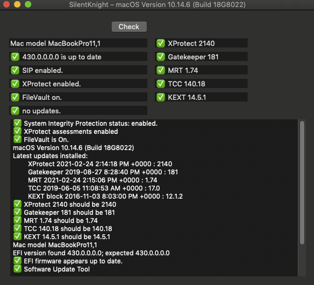Viewport: 314px width, 285px height.
Task: Click the 'TCC 140.18' field text
Action: tap(187, 84)
